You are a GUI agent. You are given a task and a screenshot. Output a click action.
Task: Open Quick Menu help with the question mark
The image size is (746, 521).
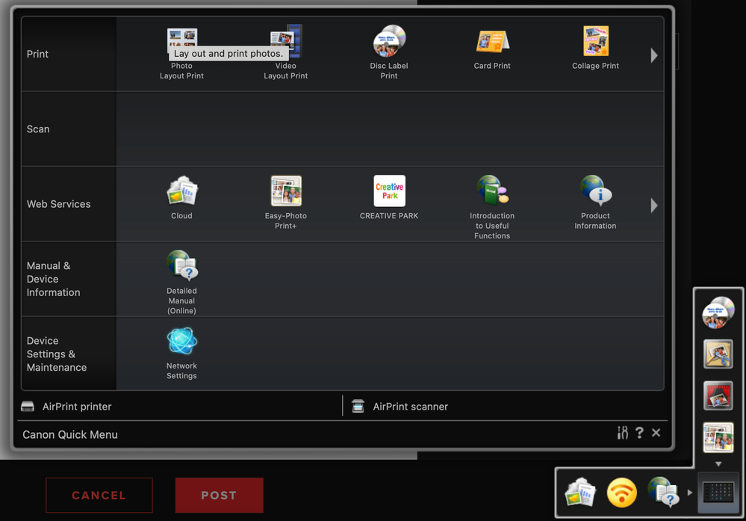pos(639,433)
